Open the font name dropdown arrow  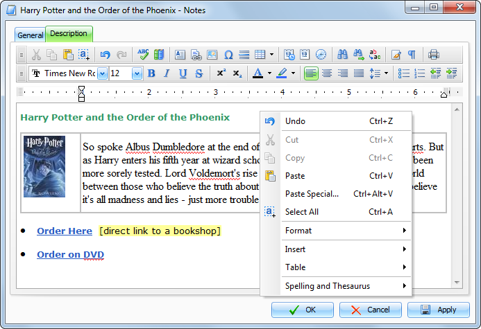coord(103,73)
